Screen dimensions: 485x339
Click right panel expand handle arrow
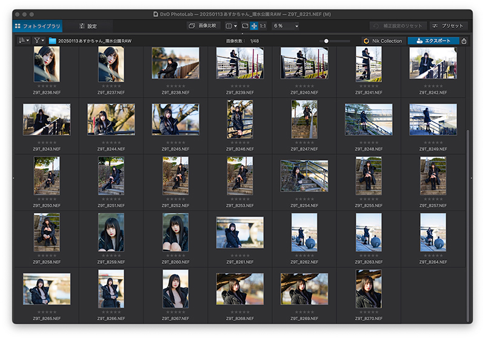point(472,178)
